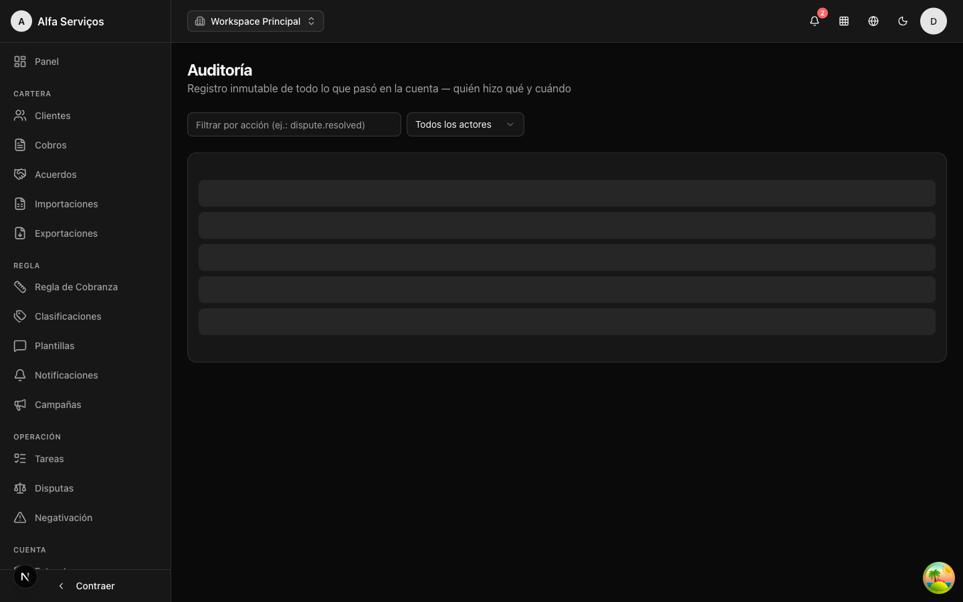The width and height of the screenshot is (963, 602).
Task: Click the Acuerdos handshake icon
Action: click(x=20, y=175)
